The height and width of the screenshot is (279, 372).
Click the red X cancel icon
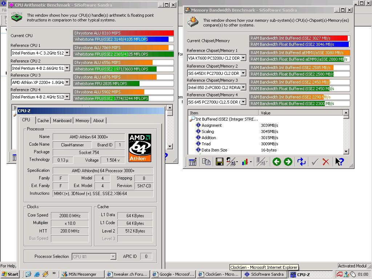coord(326,162)
